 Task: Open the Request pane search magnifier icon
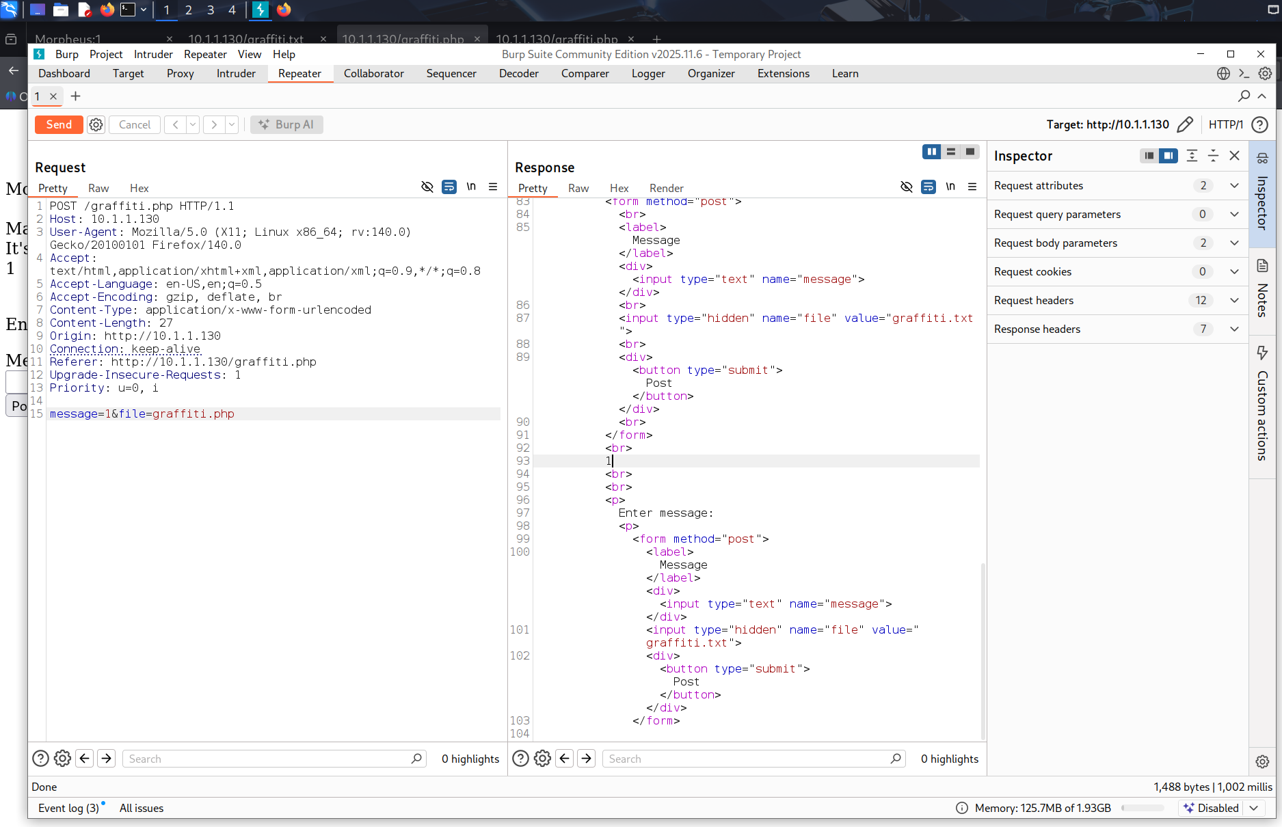[416, 759]
